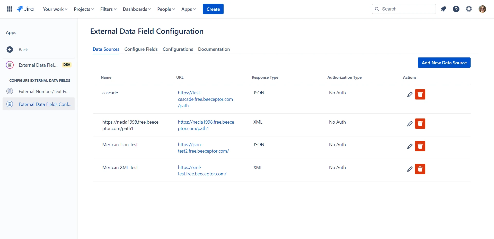Open the notifications icon
Image resolution: width=494 pixels, height=239 pixels.
[x=443, y=9]
